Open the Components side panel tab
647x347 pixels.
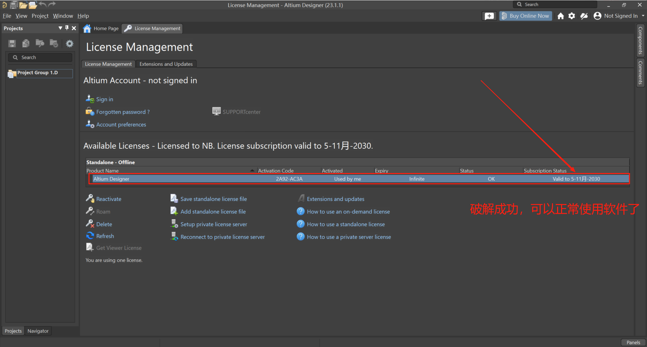pyautogui.click(x=640, y=40)
